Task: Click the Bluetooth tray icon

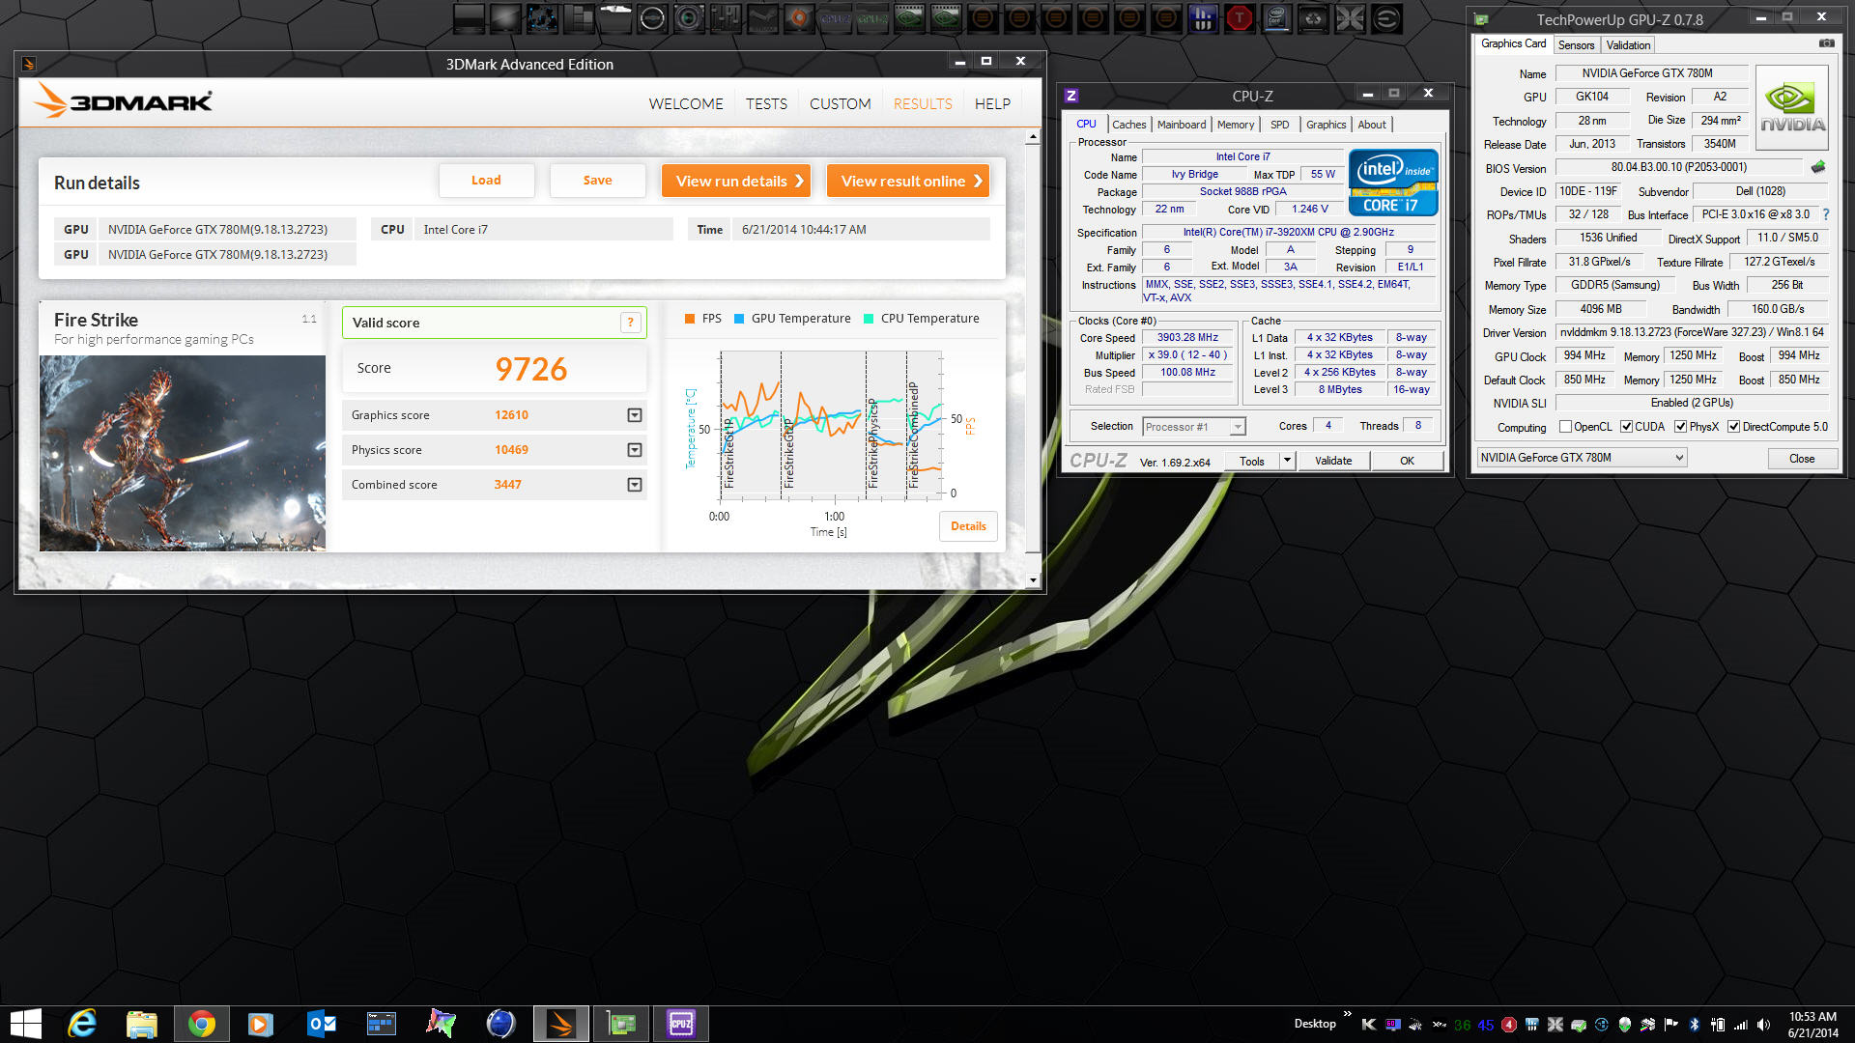Action: pyautogui.click(x=1694, y=1025)
